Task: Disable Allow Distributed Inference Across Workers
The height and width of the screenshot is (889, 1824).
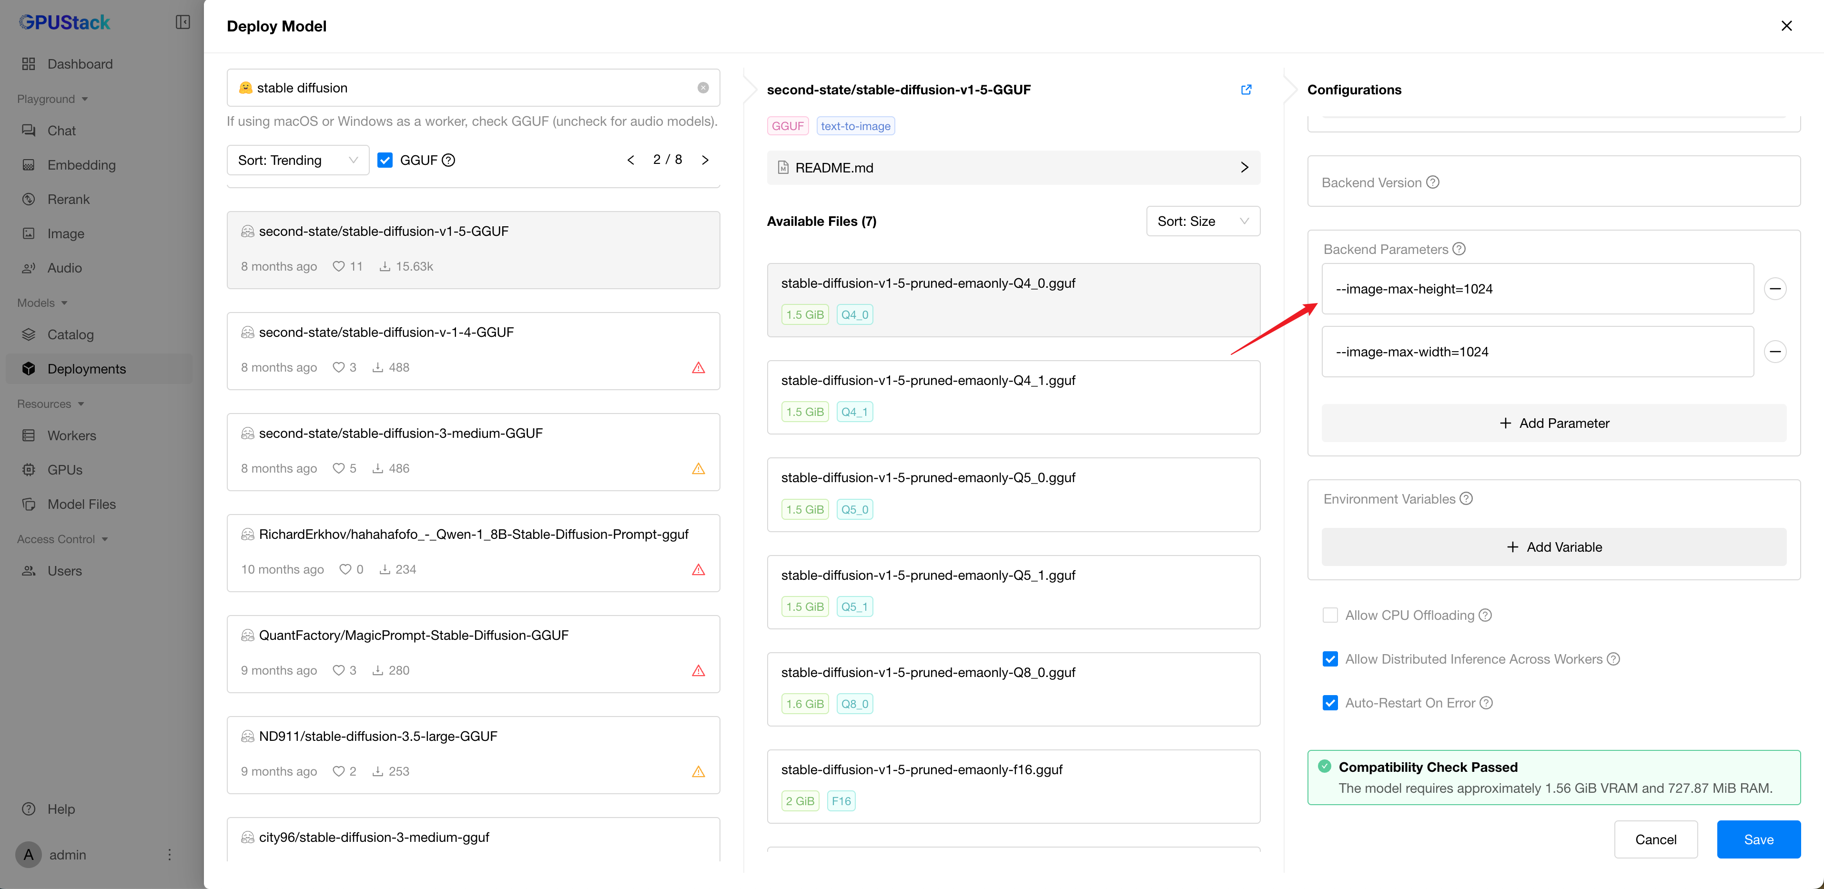Action: (x=1330, y=659)
